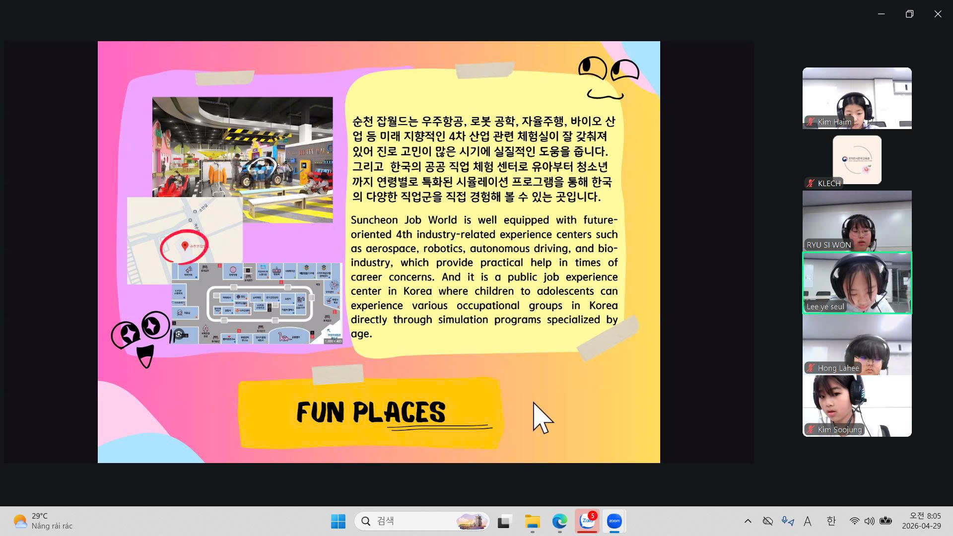Select the KLECH participant avatar tile

pos(857,160)
